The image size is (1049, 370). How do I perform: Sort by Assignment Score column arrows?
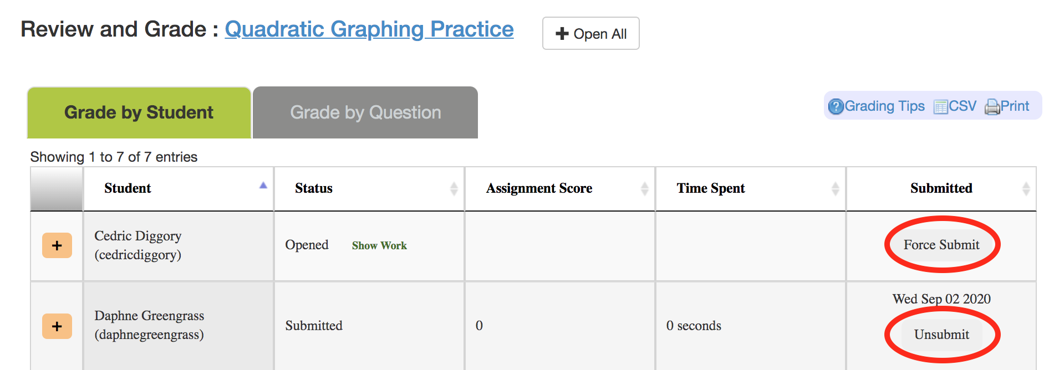click(x=645, y=189)
